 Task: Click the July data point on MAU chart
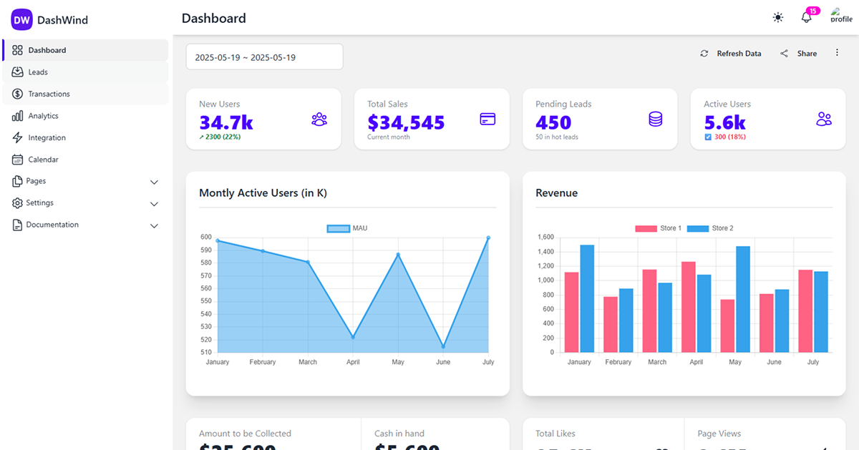tap(488, 238)
